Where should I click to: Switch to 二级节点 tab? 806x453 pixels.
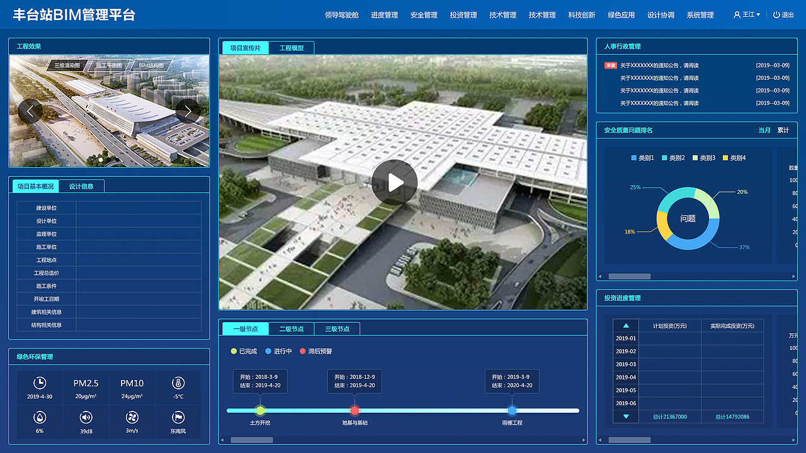tap(292, 328)
